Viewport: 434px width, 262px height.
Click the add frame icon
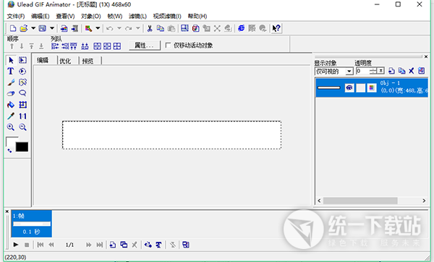point(113,245)
